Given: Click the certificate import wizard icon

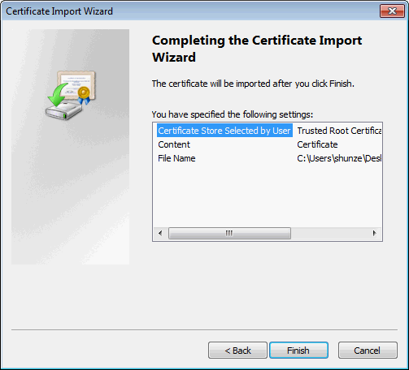Looking at the screenshot, I should pyautogui.click(x=71, y=95).
